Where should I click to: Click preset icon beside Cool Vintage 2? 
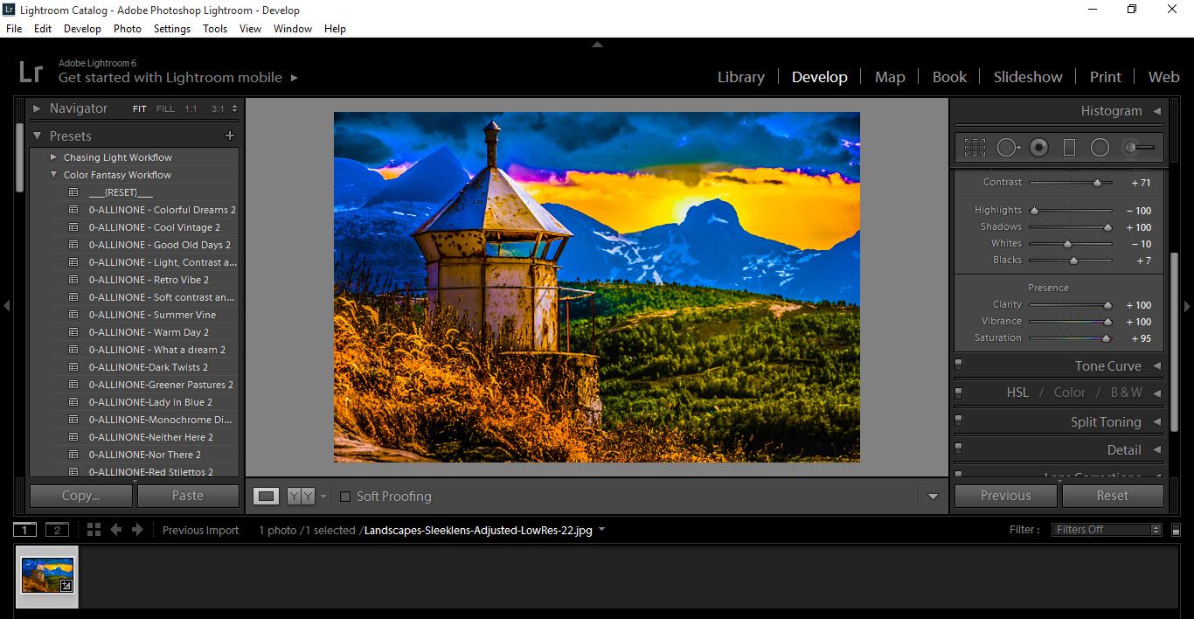point(74,227)
